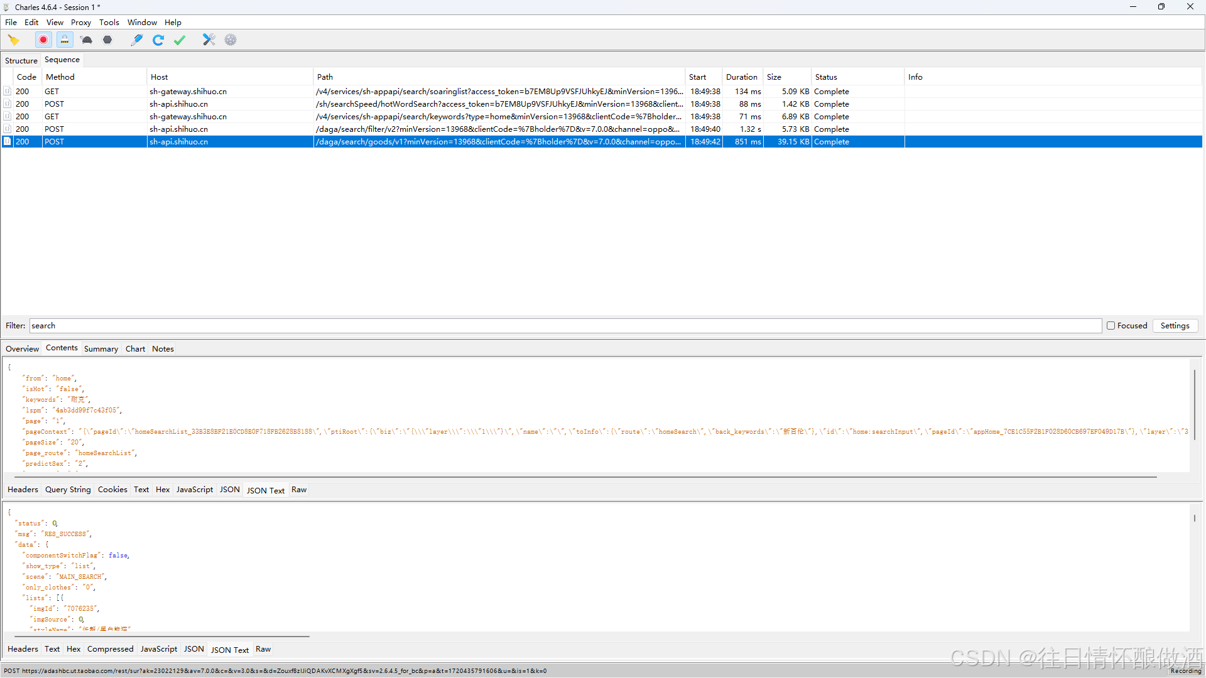Switch to the Structure tab

(x=21, y=61)
